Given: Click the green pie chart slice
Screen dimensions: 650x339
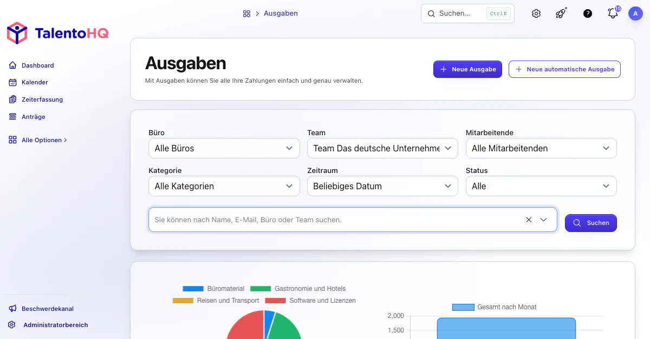Looking at the screenshot, I should point(285,328).
